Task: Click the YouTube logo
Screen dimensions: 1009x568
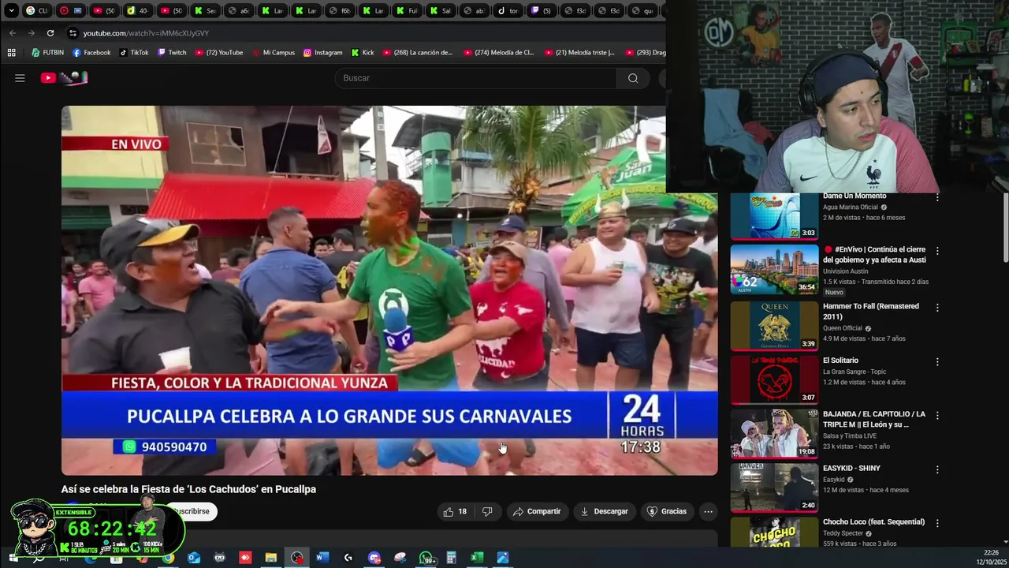Action: click(64, 77)
